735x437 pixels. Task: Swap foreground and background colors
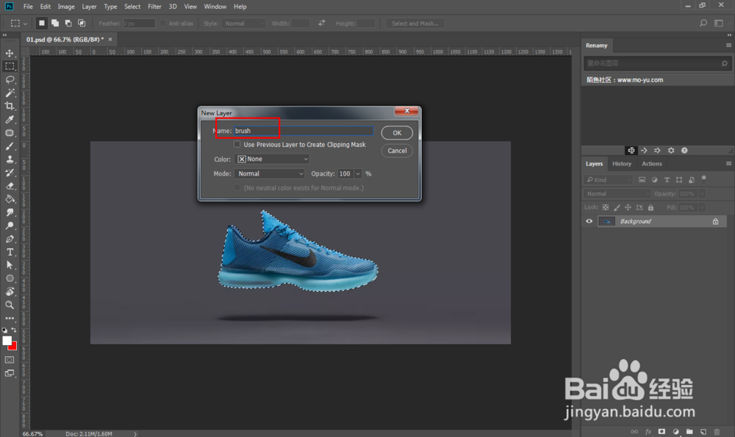click(13, 330)
